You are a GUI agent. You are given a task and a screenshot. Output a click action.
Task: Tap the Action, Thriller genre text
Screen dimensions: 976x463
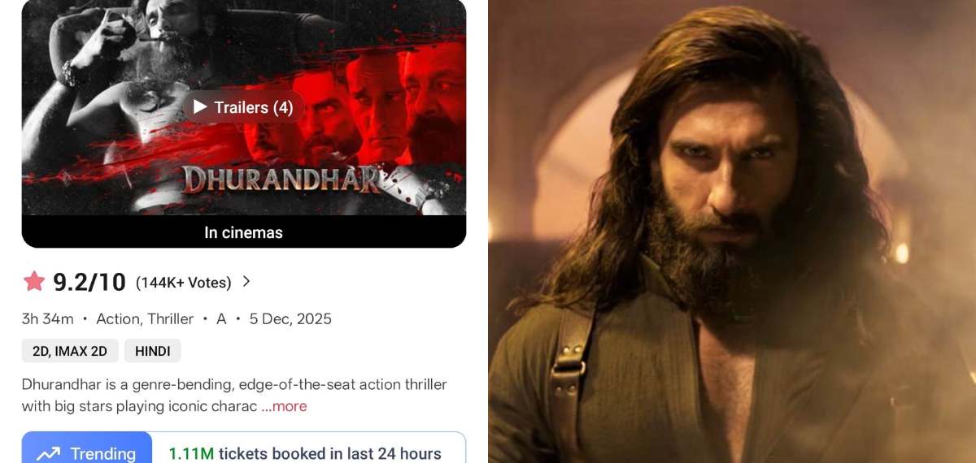pos(145,319)
